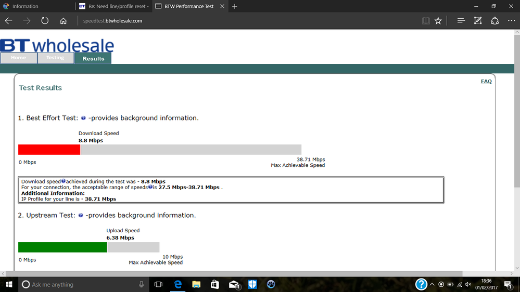Close the BTW Performance Test tab
Image resolution: width=520 pixels, height=292 pixels.
point(222,6)
